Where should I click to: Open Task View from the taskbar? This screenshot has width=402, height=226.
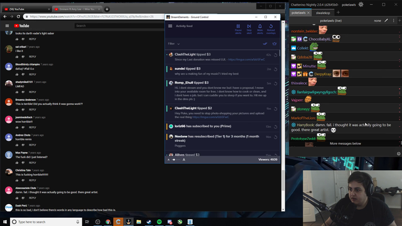point(87,222)
